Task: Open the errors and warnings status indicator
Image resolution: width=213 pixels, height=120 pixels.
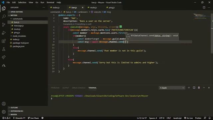Action: pyautogui.click(x=6, y=118)
